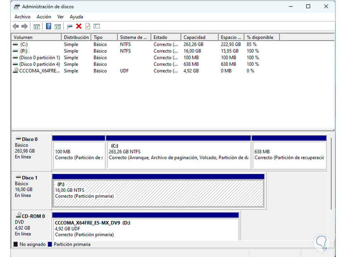
Task: Select the (Disco 0 partición 1) row
Action: [146, 58]
